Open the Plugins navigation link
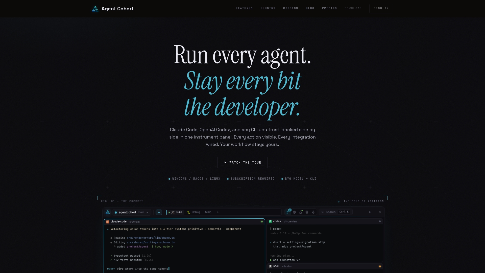Screen dimensions: 485x273 point(268,8)
